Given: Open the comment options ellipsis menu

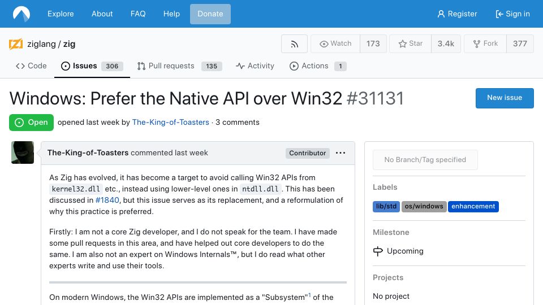Looking at the screenshot, I should coord(341,153).
